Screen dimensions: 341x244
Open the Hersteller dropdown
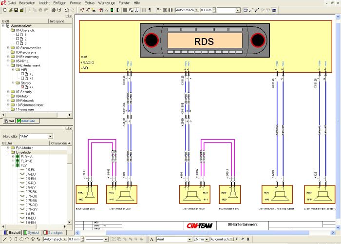[x=50, y=136]
